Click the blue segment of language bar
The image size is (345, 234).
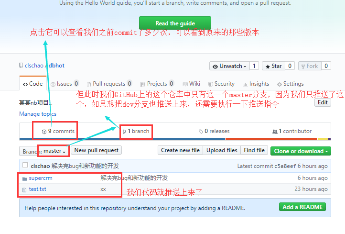point(122,139)
